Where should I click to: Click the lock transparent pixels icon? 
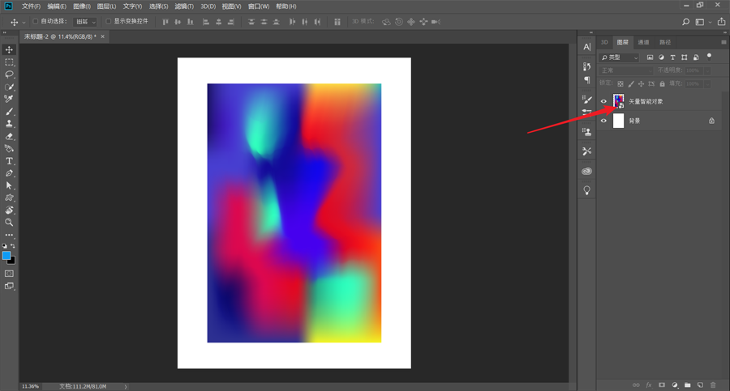tap(621, 83)
